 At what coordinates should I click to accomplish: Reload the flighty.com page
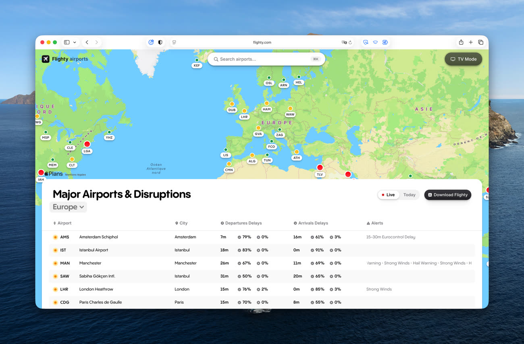tap(350, 42)
